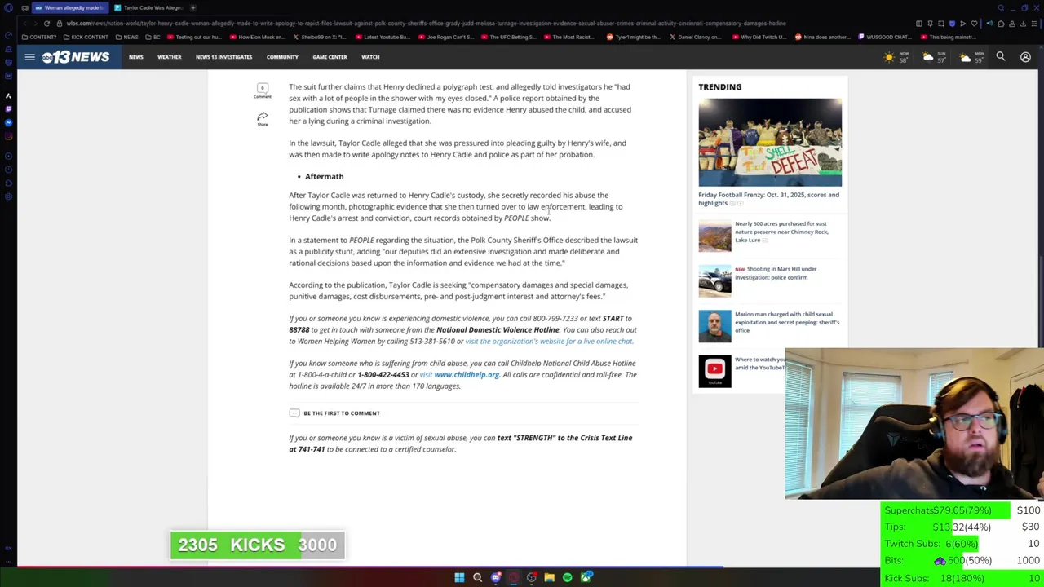Open the browser tab search icon
This screenshot has height=587, width=1044.
coord(1001,7)
